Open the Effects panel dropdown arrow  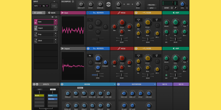58,84
